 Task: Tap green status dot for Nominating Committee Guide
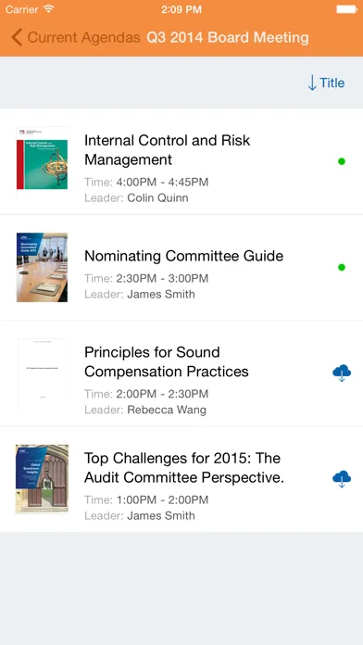[x=342, y=268]
